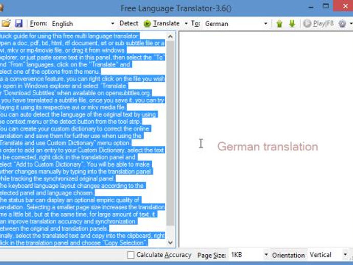Enable the Calculate Accuracy checkbox
The image size is (353, 265).
point(130,255)
